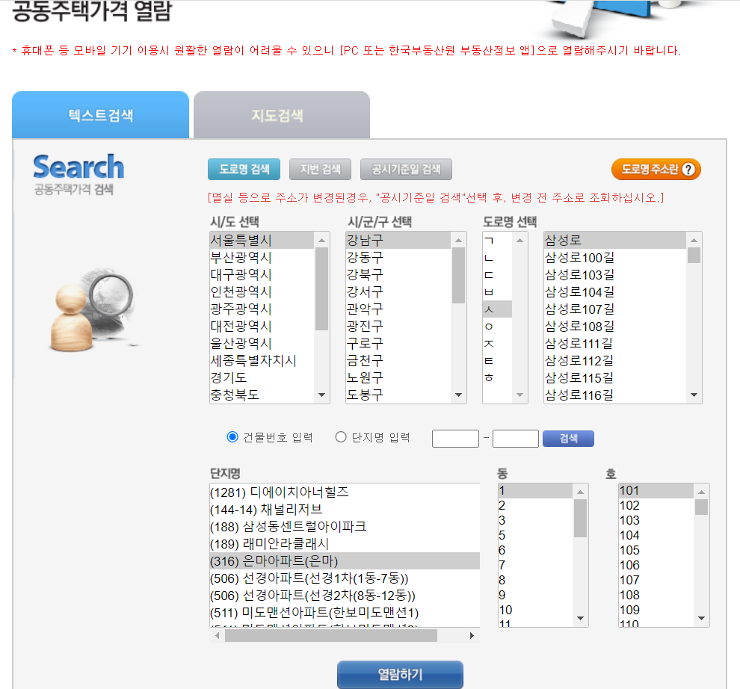Click the 검색 button next to inputs
The image size is (740, 689).
coord(568,438)
